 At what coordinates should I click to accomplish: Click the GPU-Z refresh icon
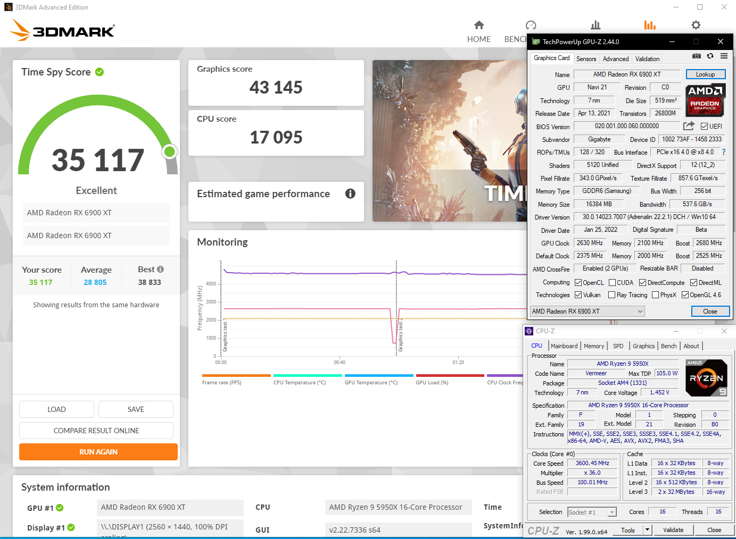[x=710, y=56]
